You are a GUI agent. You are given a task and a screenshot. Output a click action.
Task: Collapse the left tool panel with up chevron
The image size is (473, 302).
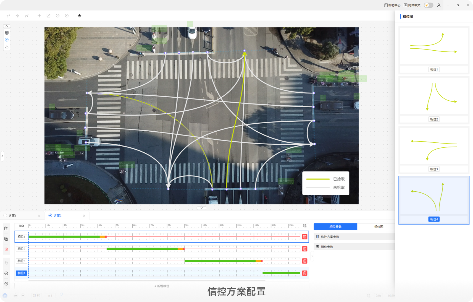click(7, 26)
